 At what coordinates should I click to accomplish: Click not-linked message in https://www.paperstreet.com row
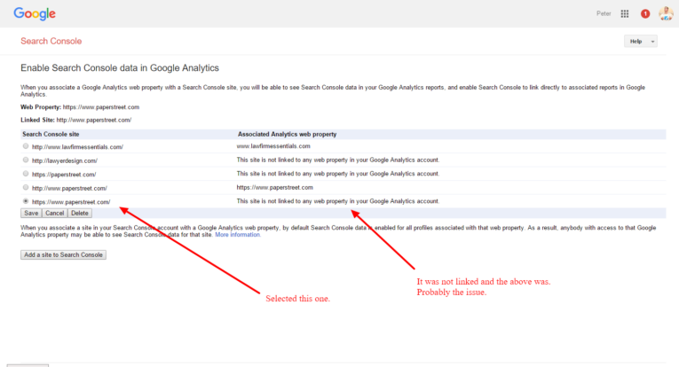(x=338, y=201)
